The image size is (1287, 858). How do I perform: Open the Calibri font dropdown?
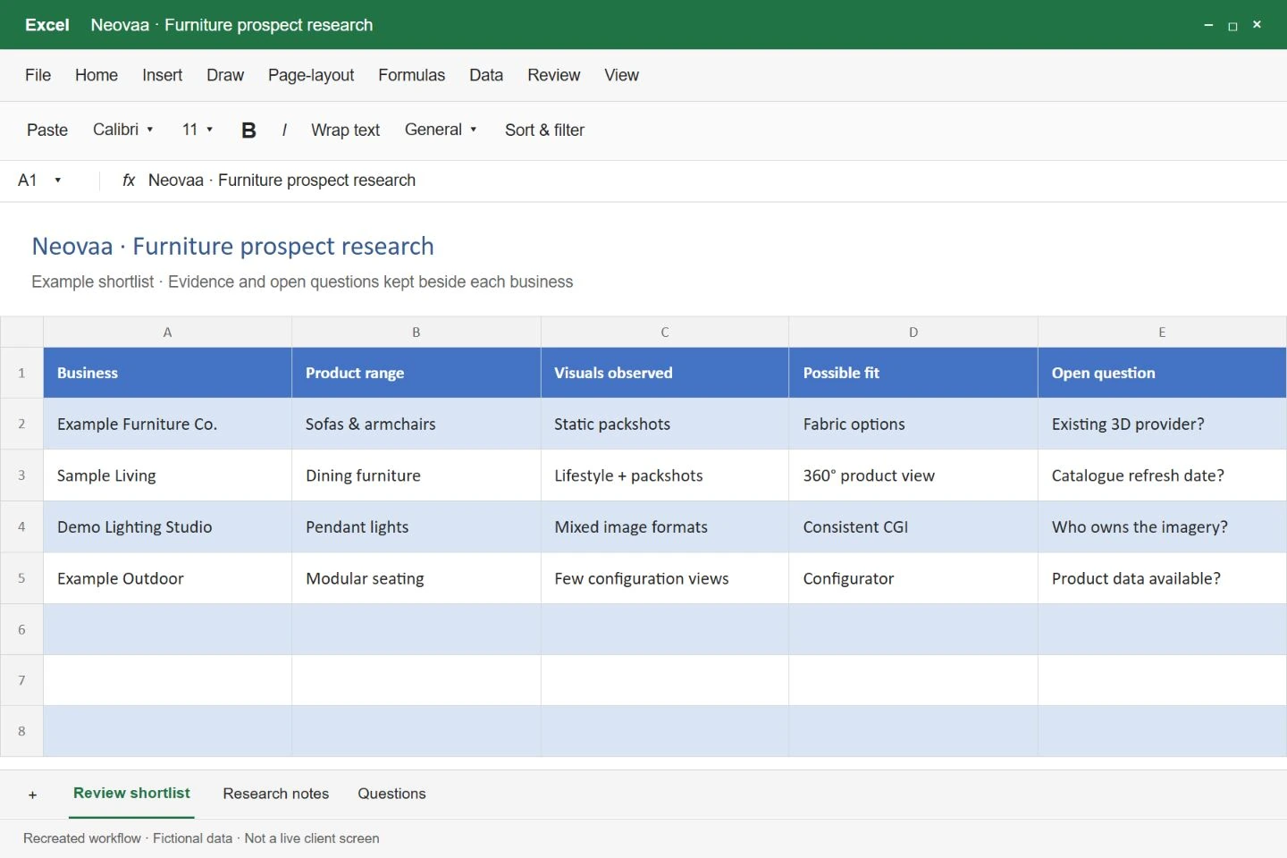(123, 130)
